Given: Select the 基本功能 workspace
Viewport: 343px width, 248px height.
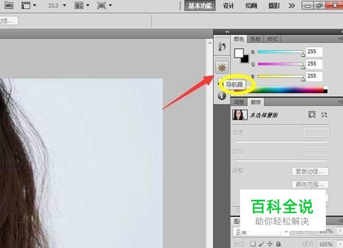Looking at the screenshot, I should 200,5.
